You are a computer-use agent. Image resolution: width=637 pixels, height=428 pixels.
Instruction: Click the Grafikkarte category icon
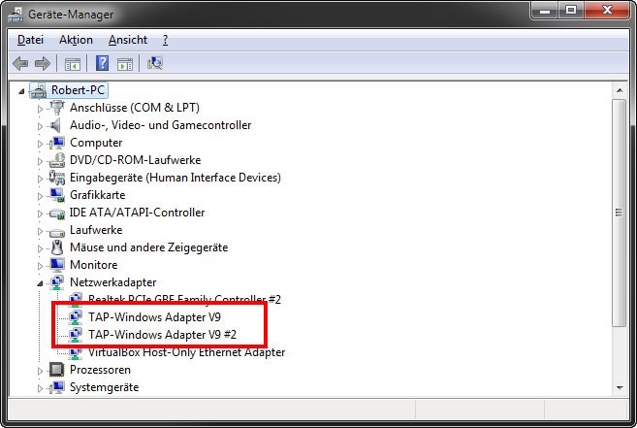[x=57, y=195]
